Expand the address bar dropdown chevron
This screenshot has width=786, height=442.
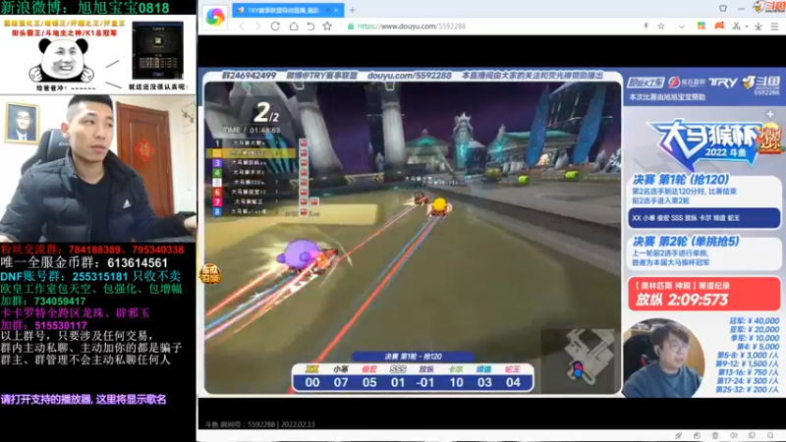click(x=682, y=27)
